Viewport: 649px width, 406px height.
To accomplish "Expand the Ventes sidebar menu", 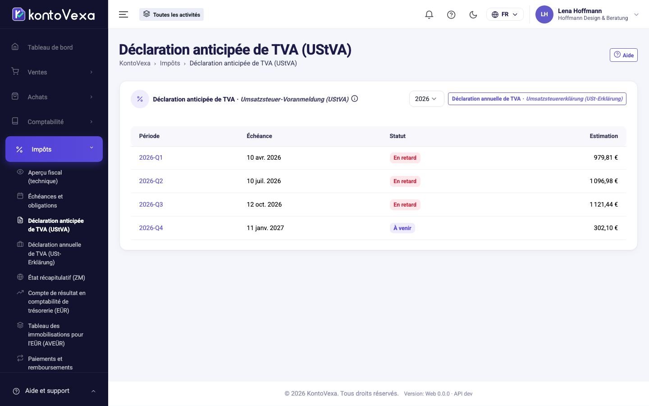I will (x=54, y=72).
